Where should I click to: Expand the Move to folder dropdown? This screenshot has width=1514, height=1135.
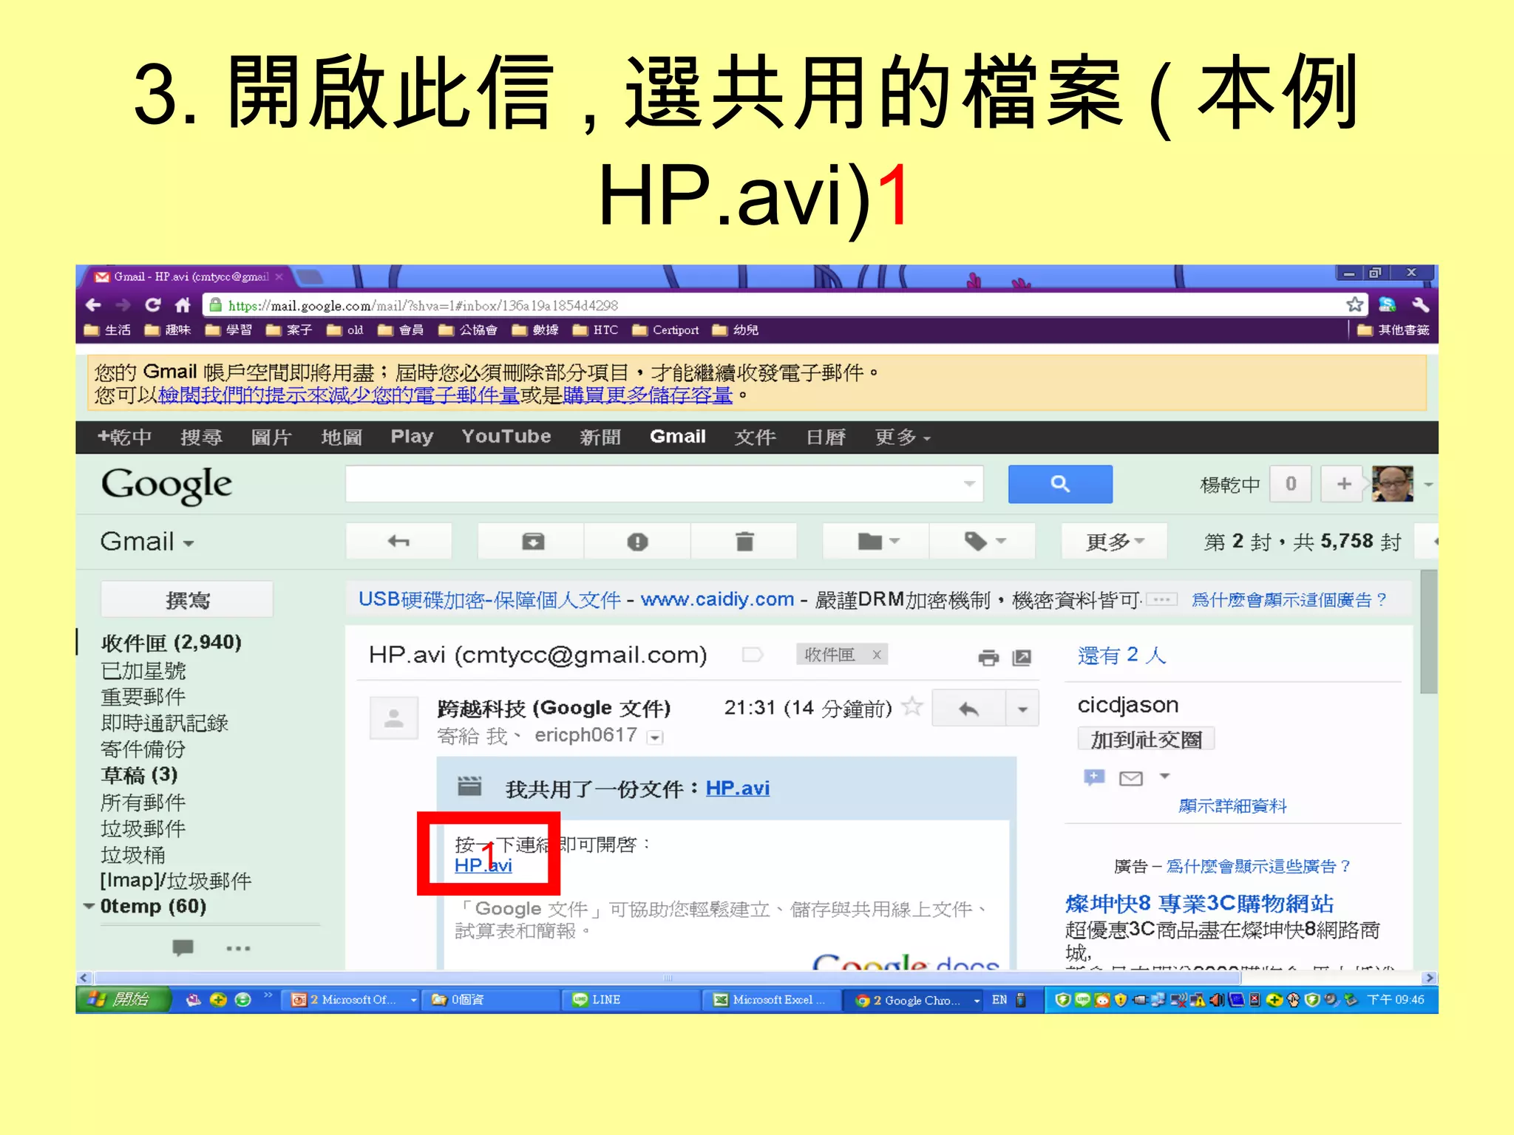coord(877,542)
